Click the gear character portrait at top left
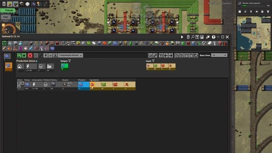272x153 pixels. 9,28
